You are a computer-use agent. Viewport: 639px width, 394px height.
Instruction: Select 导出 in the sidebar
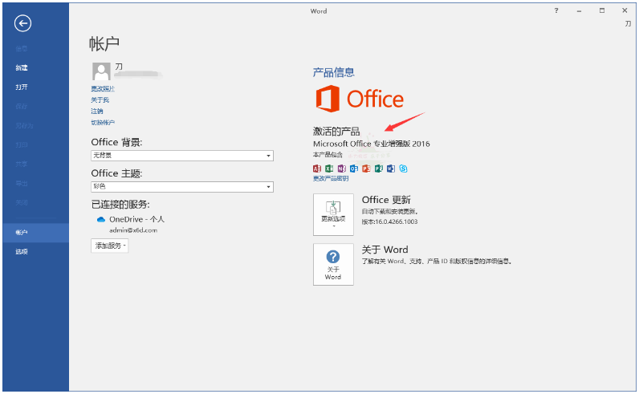pyautogui.click(x=22, y=183)
